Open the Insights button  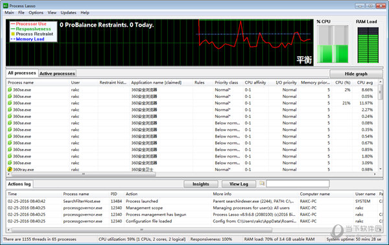tap(201, 184)
